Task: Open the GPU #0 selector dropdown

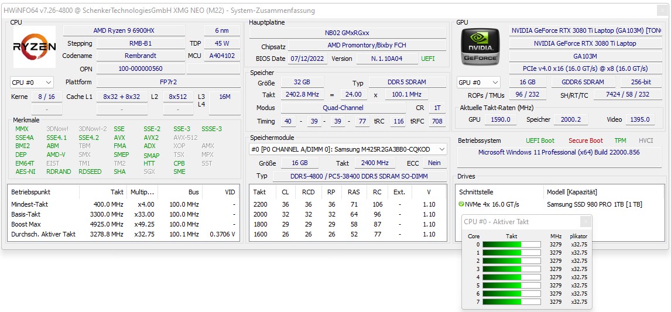Action: [478, 82]
